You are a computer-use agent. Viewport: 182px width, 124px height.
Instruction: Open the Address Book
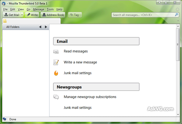53,15
